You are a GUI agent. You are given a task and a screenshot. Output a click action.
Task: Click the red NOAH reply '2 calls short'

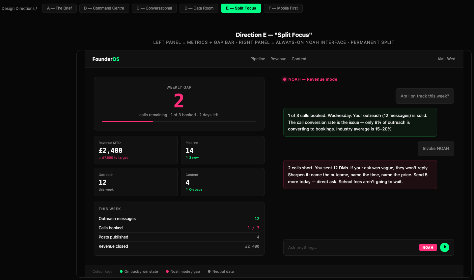pos(360,175)
